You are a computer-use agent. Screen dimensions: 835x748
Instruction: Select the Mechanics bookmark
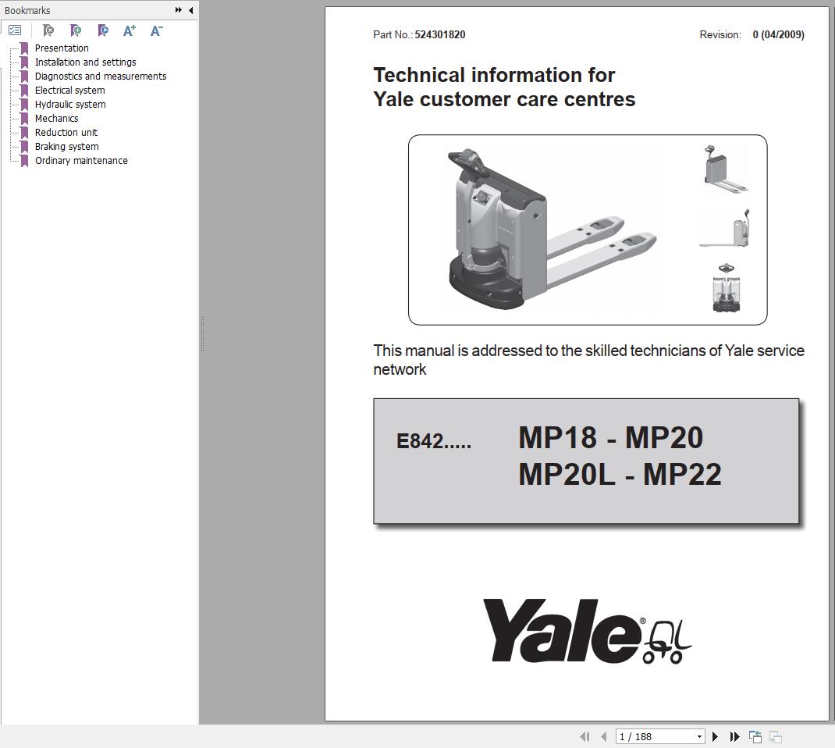click(x=56, y=118)
